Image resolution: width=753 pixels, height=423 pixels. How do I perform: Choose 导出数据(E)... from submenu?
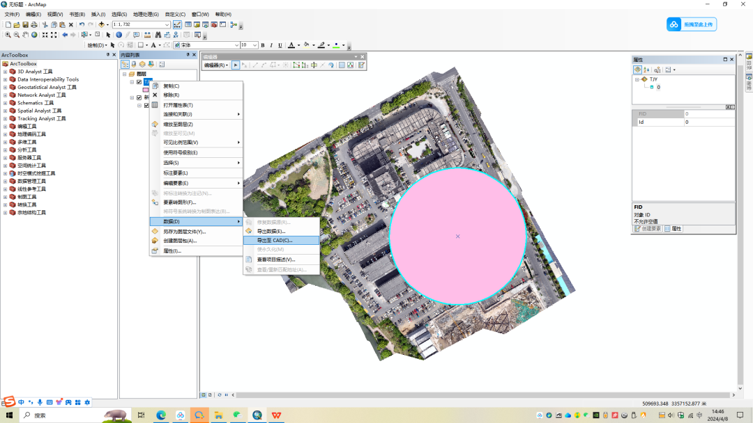[x=282, y=231]
